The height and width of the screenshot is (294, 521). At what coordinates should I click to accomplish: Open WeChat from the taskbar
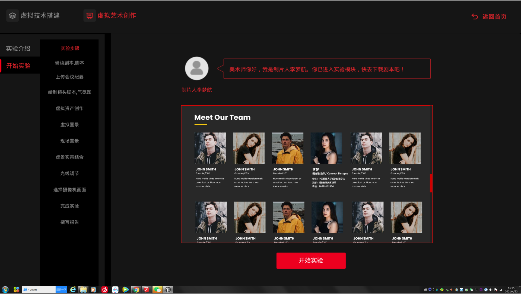157,290
